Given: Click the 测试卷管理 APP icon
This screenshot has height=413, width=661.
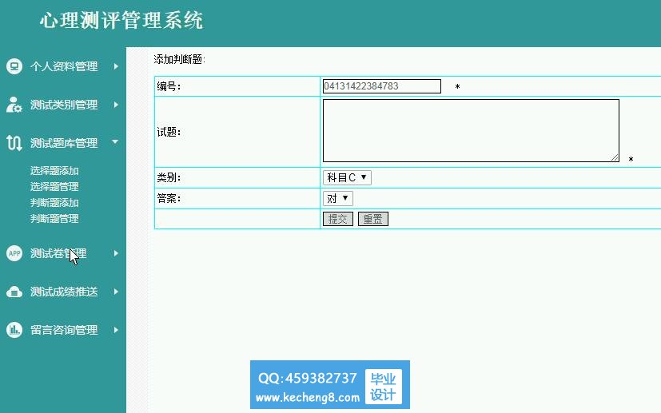Looking at the screenshot, I should point(14,253).
